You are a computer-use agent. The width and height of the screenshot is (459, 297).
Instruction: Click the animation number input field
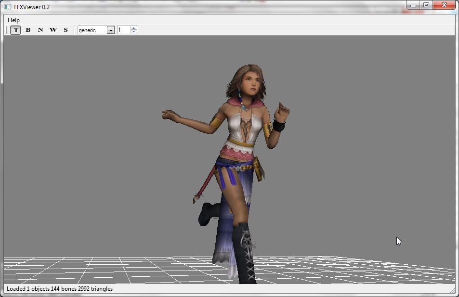124,30
